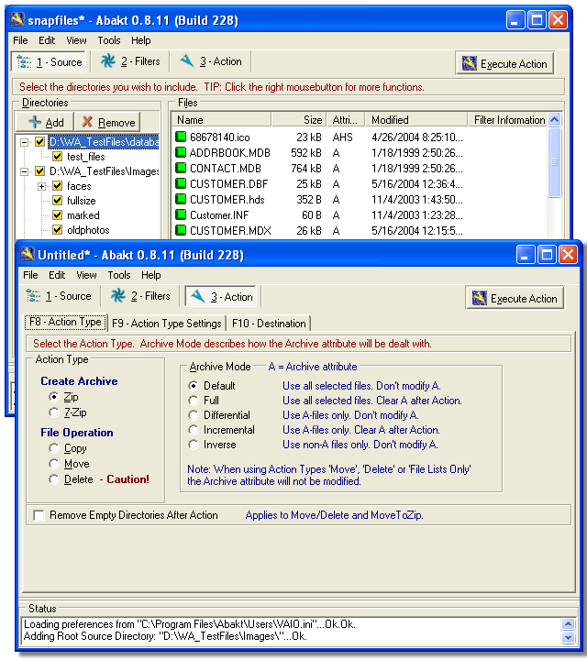Open 2 - Filters in the Untitled window

140,296
